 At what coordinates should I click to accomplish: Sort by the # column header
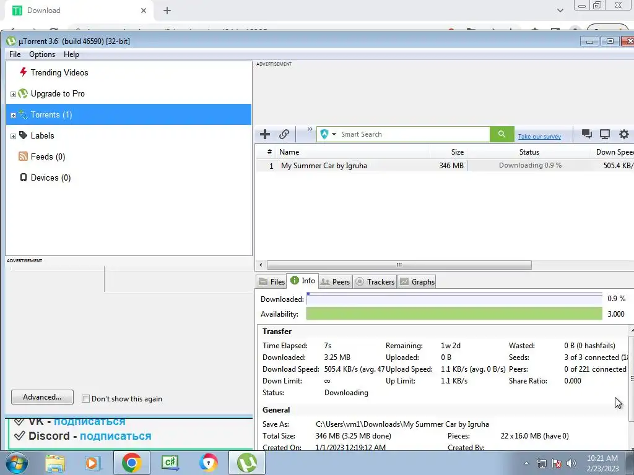(x=267, y=152)
